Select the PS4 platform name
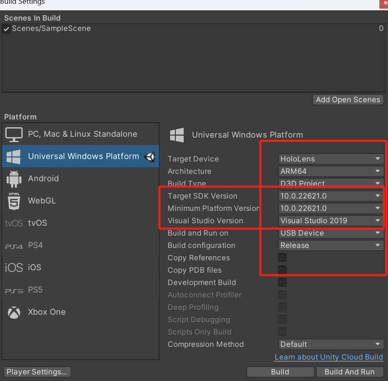388x381 pixels. (35, 245)
